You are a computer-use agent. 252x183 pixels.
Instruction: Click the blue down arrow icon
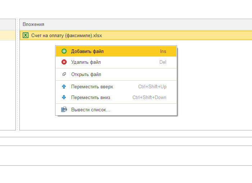click(64, 97)
